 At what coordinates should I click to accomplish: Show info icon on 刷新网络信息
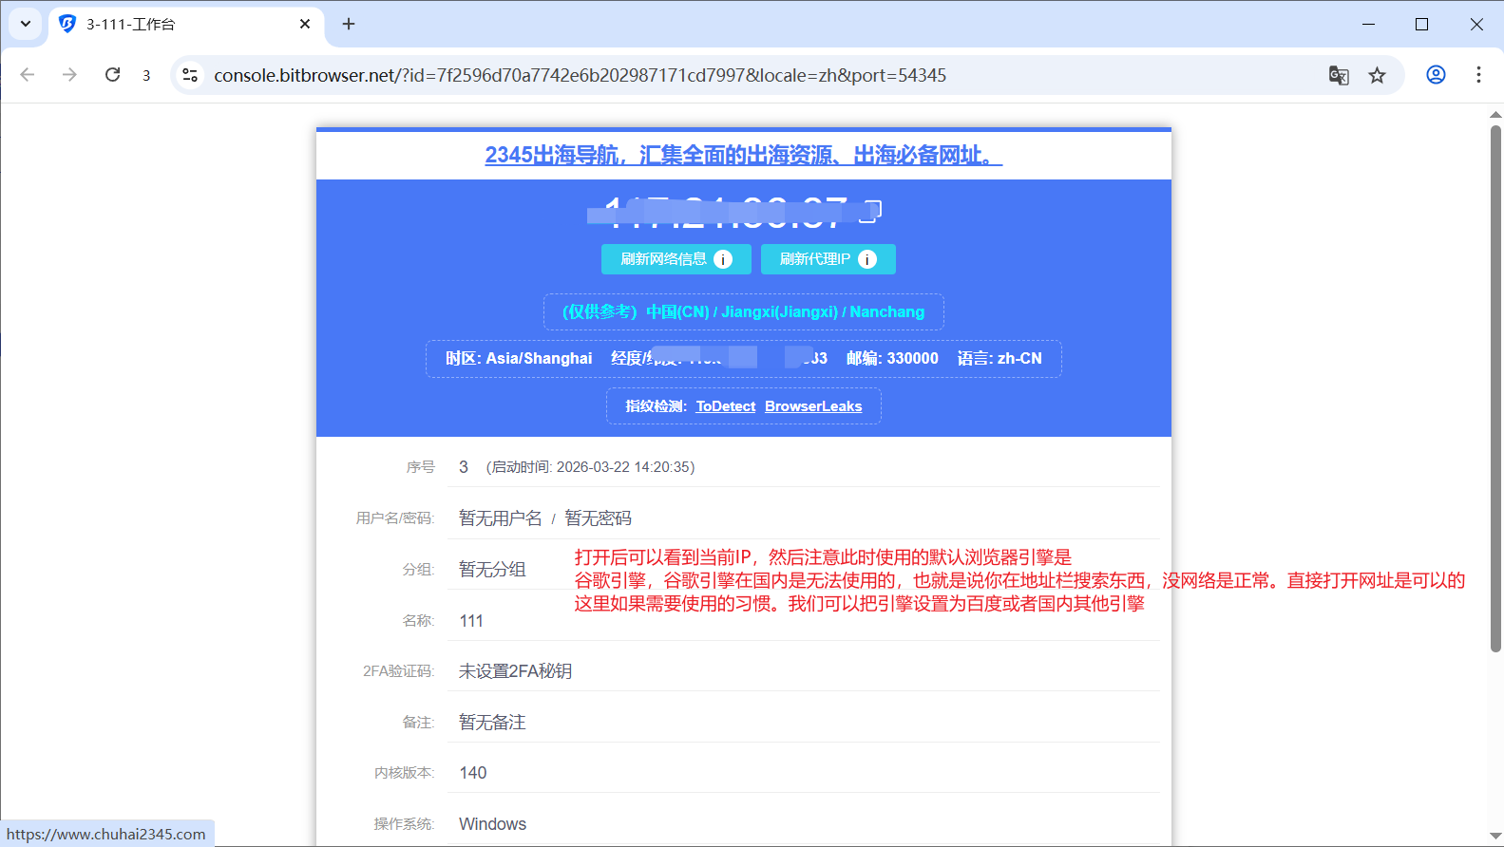click(723, 259)
